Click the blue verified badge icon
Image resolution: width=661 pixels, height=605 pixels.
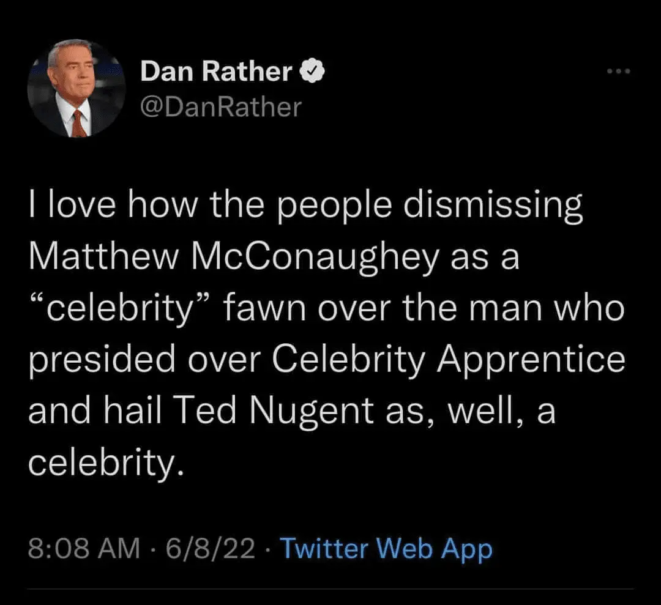[313, 72]
